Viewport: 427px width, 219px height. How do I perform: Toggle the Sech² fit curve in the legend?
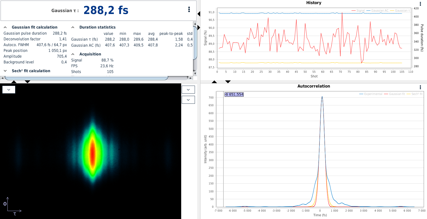[414, 94]
